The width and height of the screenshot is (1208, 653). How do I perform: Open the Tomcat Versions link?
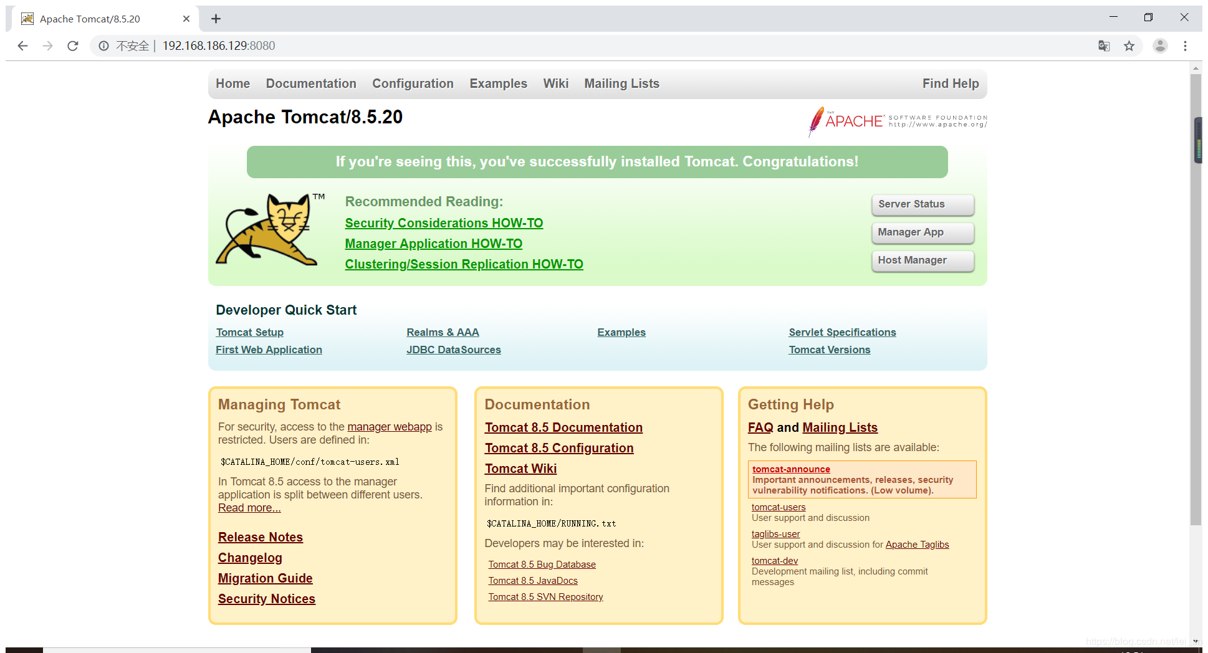(830, 350)
